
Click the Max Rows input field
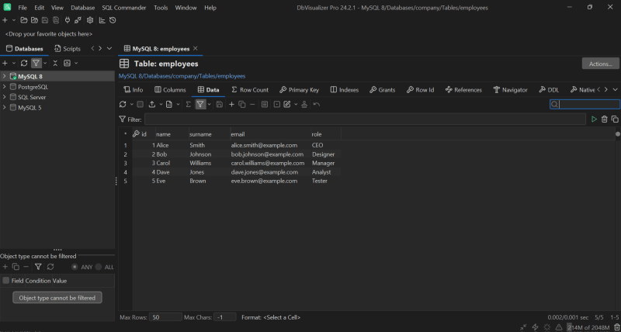pos(165,317)
